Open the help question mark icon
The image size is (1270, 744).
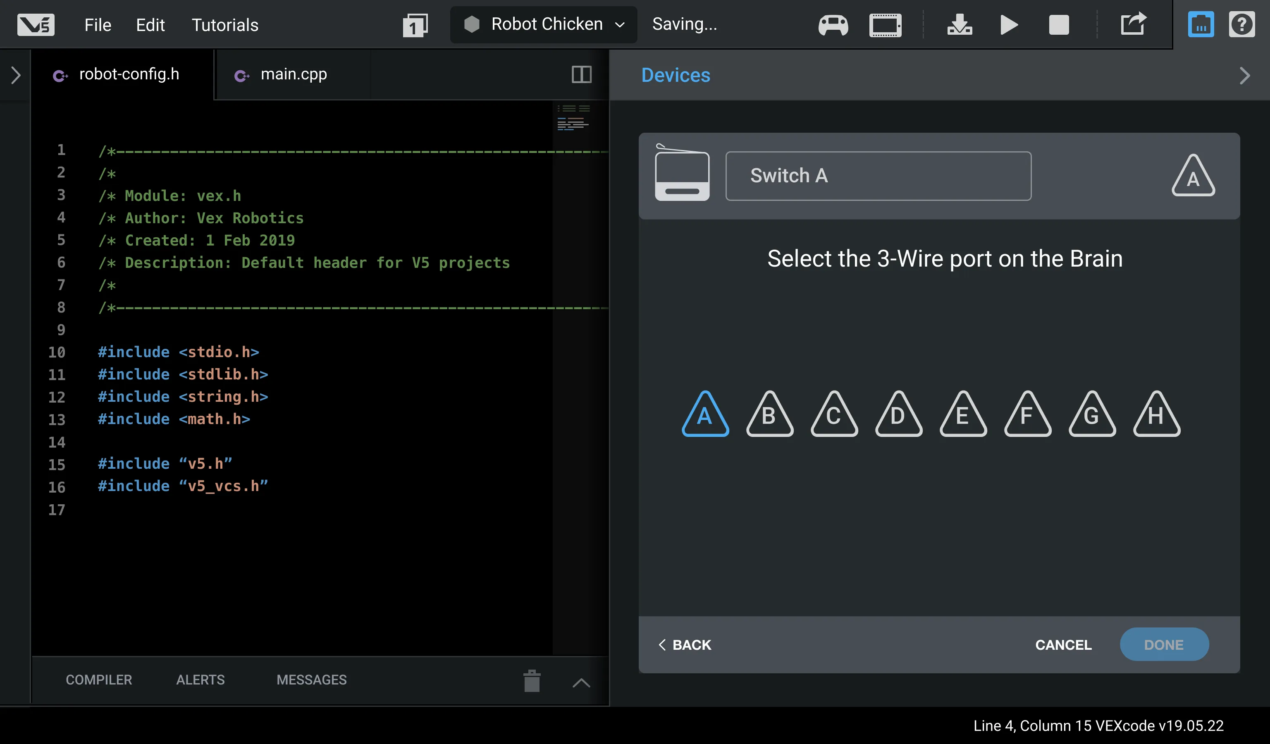[x=1241, y=25]
